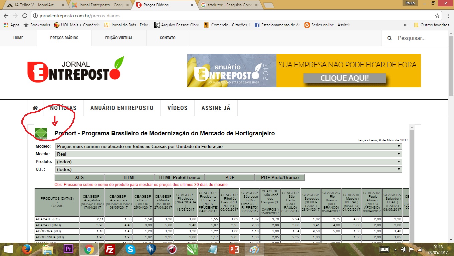This screenshot has width=454, height=256.
Task: Open the Moeda dropdown showing Real
Action: click(228, 154)
